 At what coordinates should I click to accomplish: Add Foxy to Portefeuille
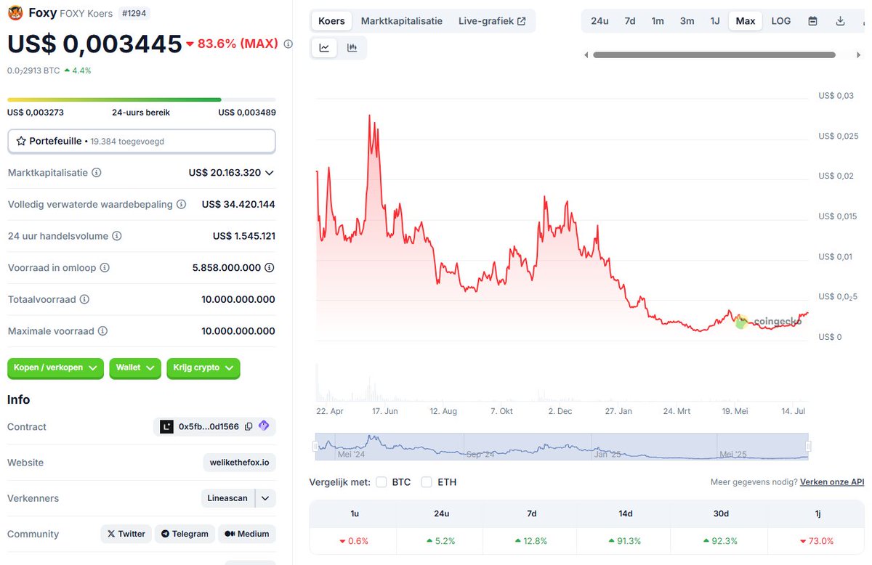tap(142, 141)
